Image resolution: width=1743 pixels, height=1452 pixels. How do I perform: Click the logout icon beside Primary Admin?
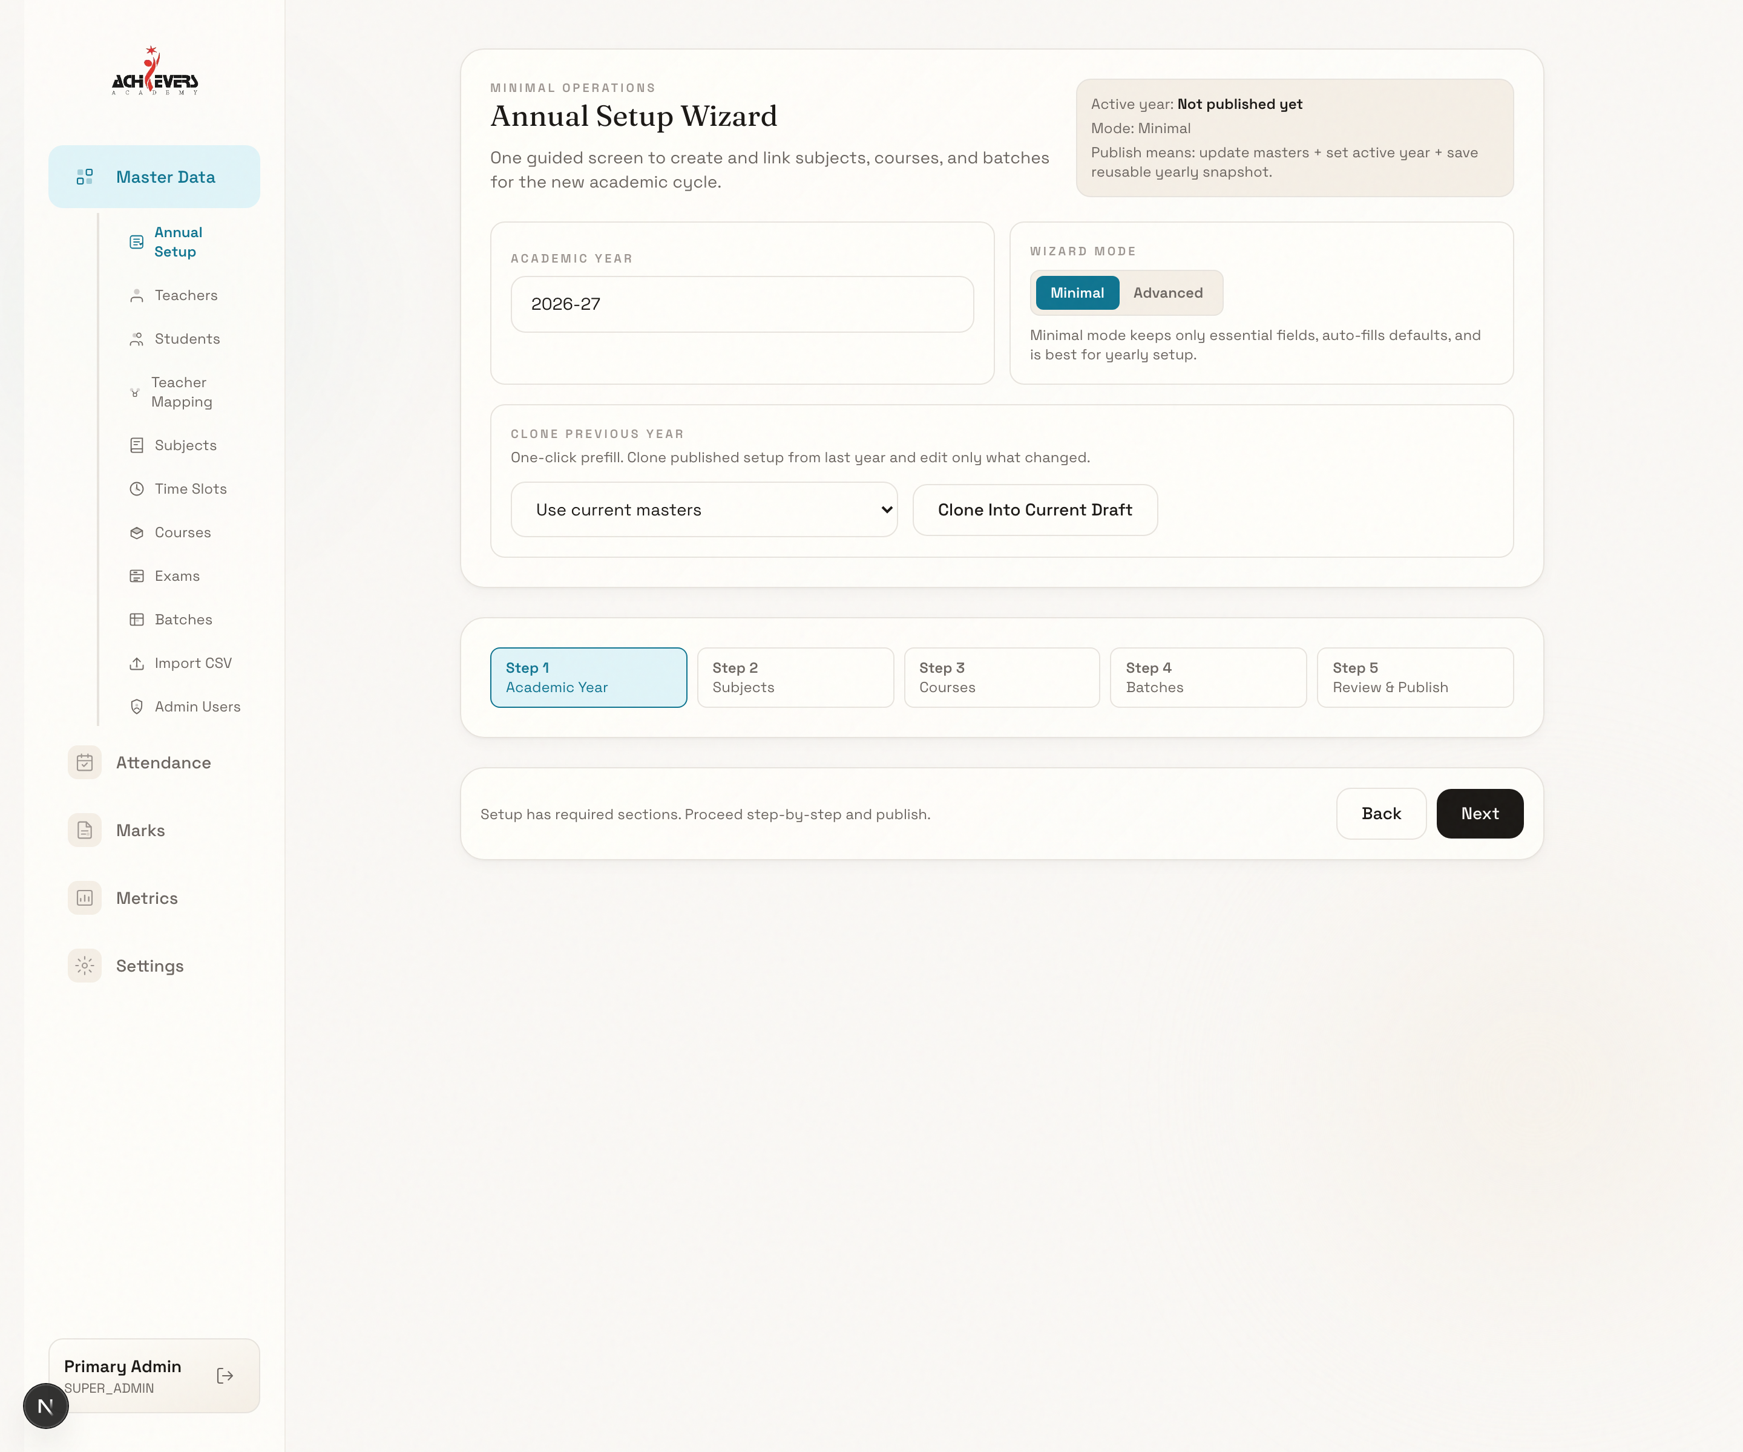click(225, 1376)
